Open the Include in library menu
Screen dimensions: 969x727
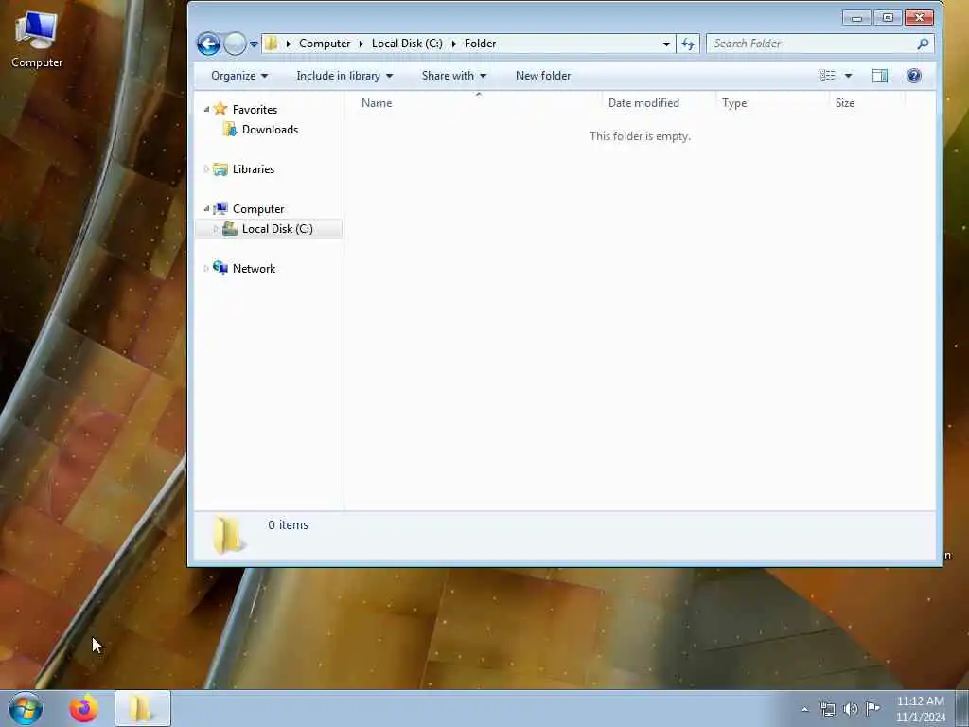click(344, 76)
